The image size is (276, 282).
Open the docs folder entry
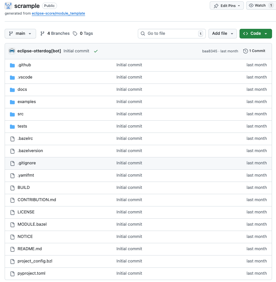click(22, 89)
